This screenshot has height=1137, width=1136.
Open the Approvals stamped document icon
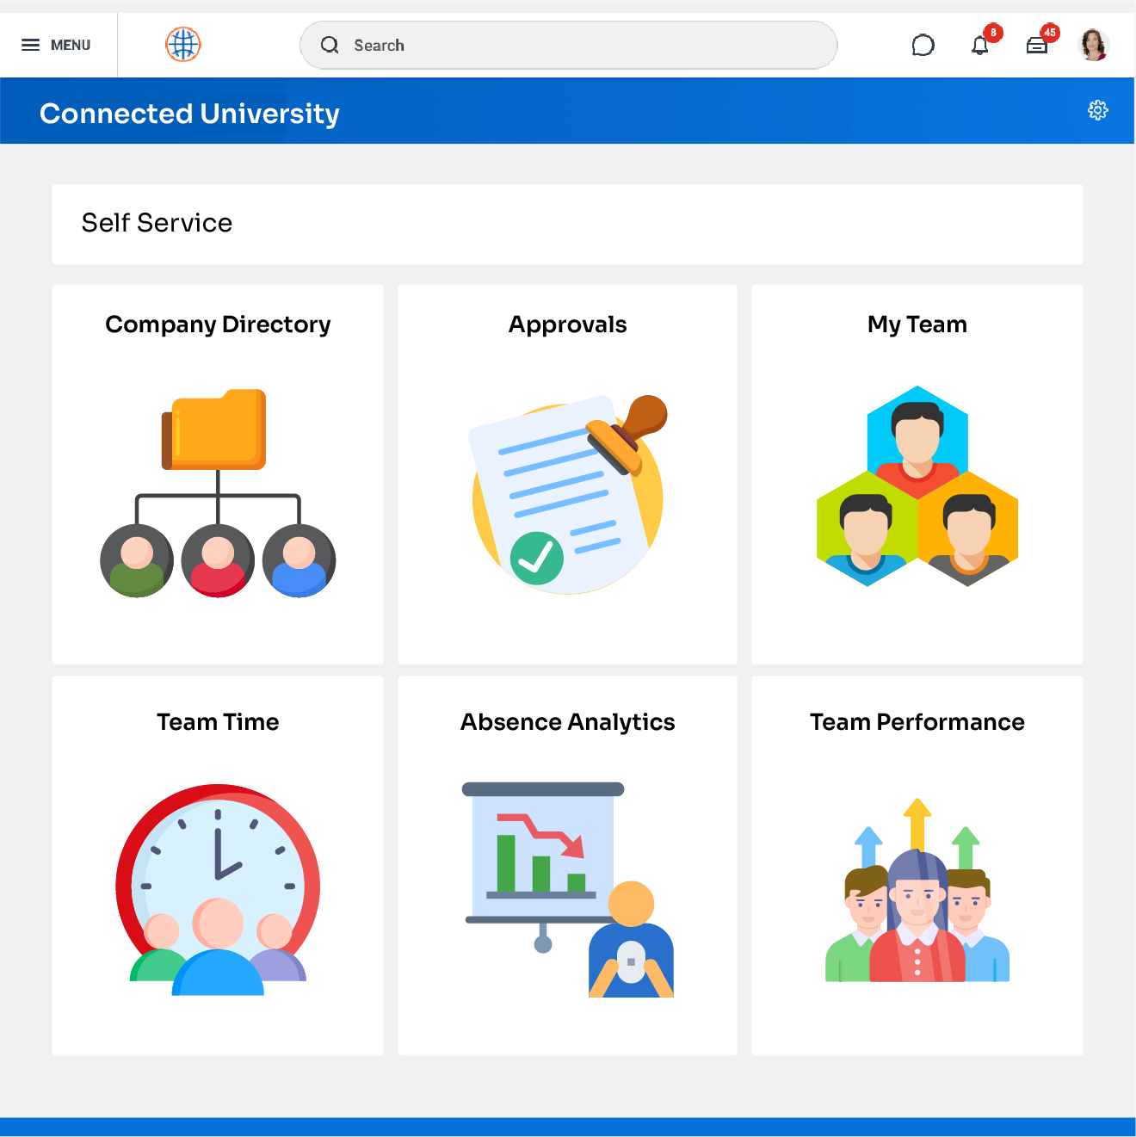click(568, 494)
